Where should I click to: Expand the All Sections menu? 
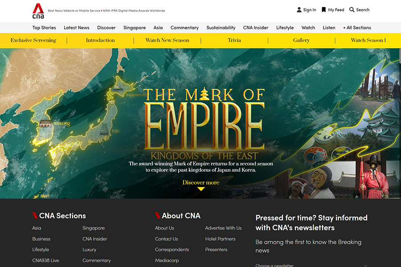click(x=357, y=28)
